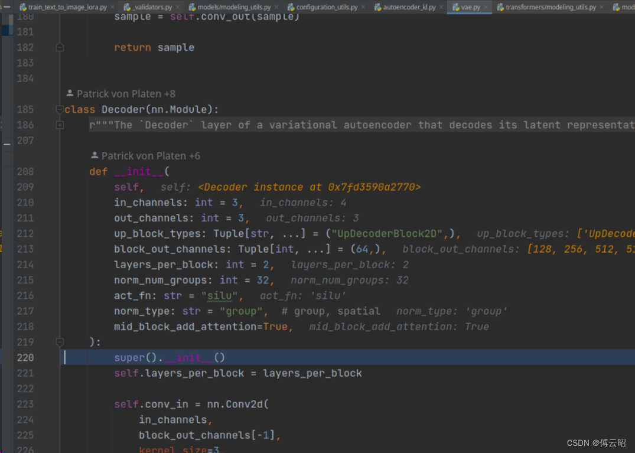This screenshot has width=635, height=453.
Task: Click the author icon beside Patrick von Platen +6
Action: pyautogui.click(x=95, y=155)
